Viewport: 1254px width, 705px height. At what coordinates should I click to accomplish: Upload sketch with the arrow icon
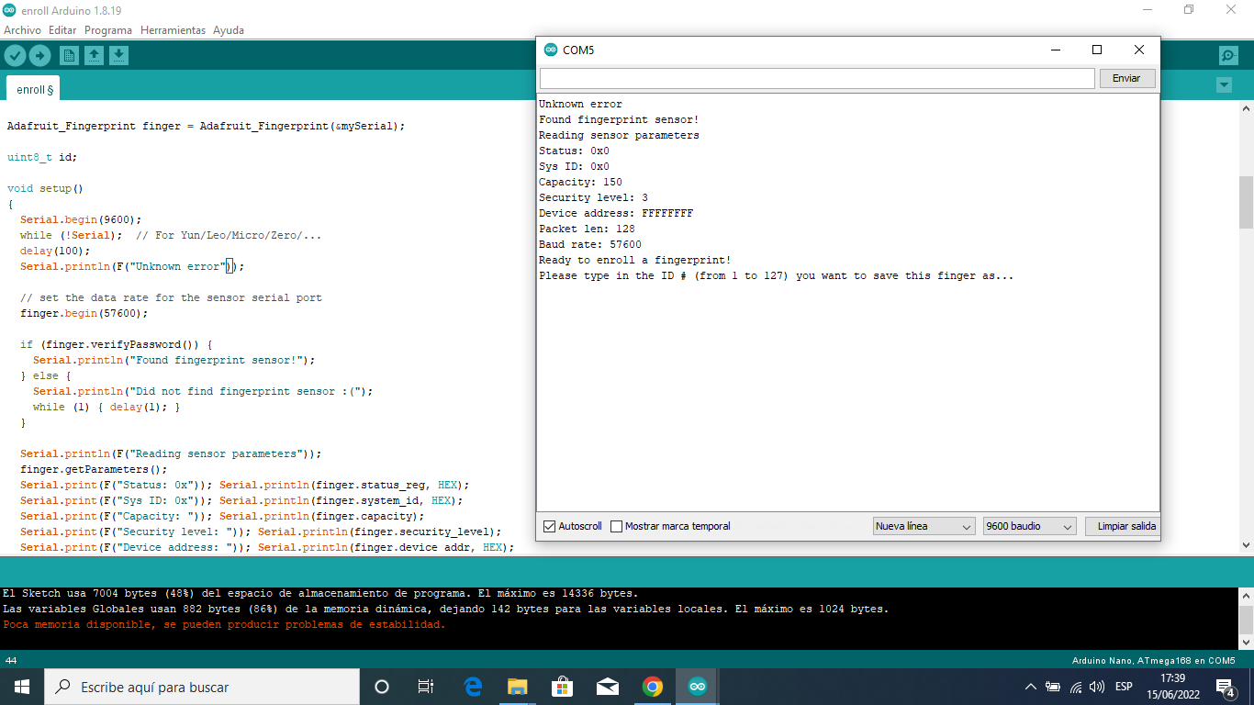click(x=39, y=56)
